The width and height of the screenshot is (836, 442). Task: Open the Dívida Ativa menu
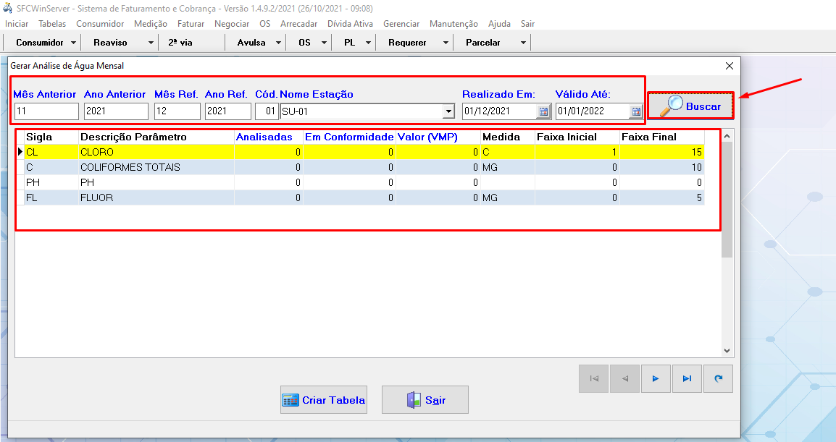[350, 24]
